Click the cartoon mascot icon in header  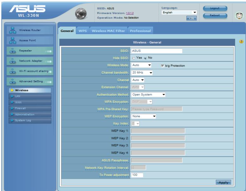click(239, 16)
